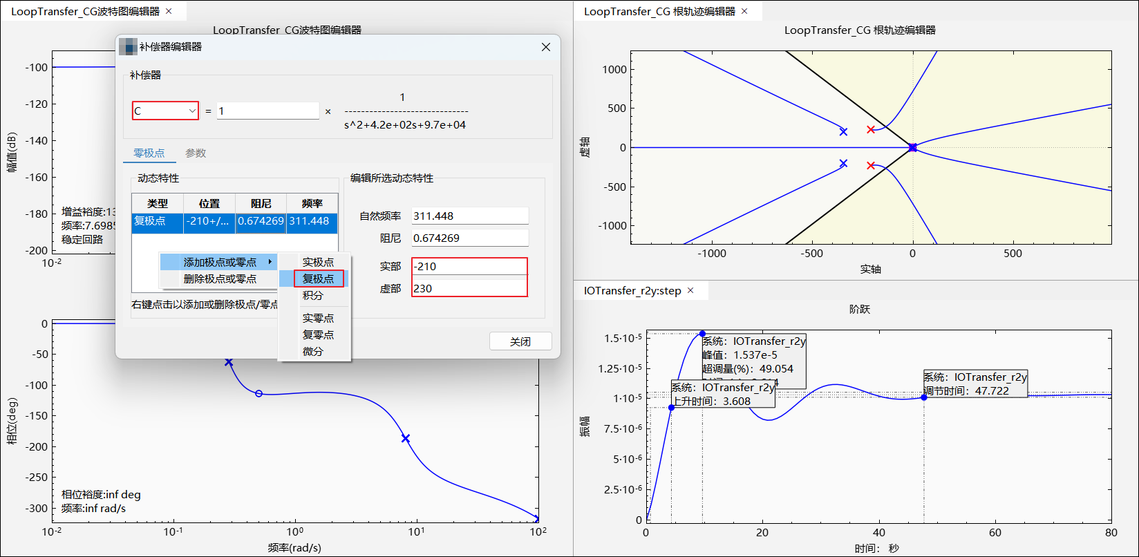The width and height of the screenshot is (1139, 557).
Task: Click the settling time marker on step plot
Action: point(924,397)
